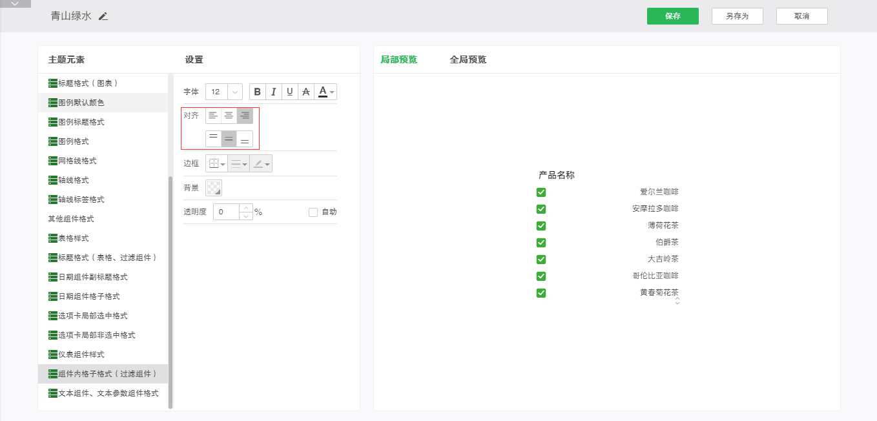Click the 另存为 button
The image size is (877, 421).
[737, 16]
